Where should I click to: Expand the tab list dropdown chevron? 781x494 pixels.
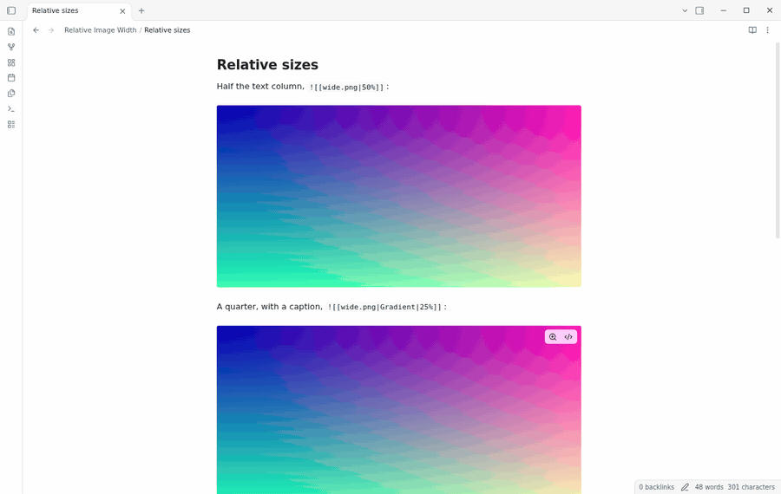point(685,10)
